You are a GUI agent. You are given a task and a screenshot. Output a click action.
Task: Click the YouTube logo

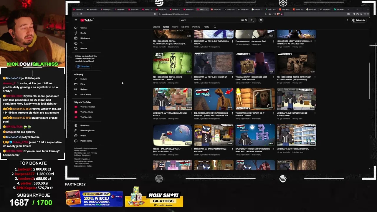pos(87,20)
